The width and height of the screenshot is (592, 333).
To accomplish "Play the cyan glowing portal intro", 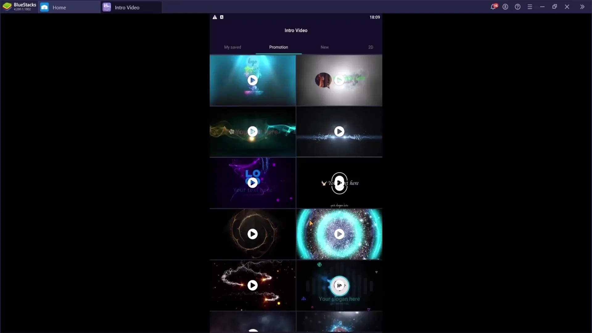I will pyautogui.click(x=339, y=234).
